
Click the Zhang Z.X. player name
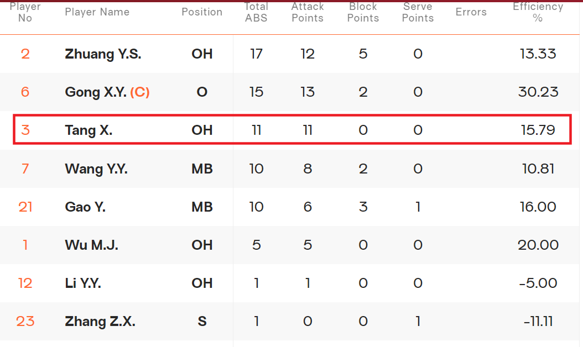point(100,322)
